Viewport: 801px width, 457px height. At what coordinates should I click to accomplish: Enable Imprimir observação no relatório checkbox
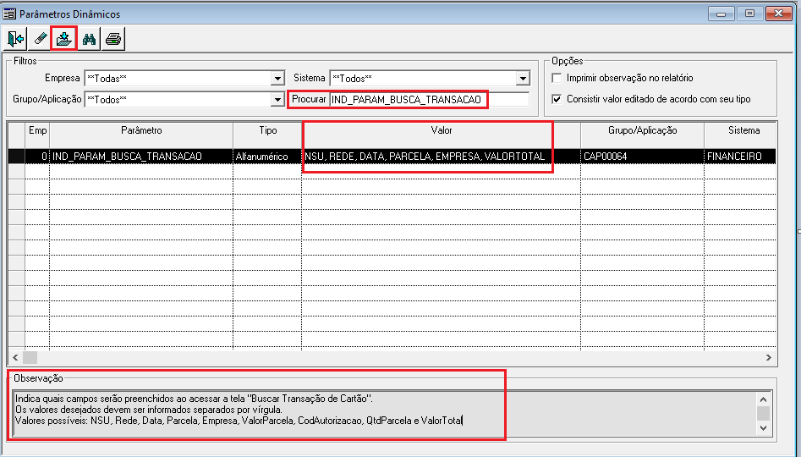[557, 78]
